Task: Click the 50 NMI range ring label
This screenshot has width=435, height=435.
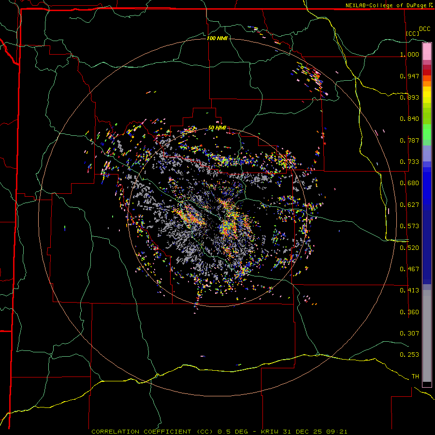Action: click(x=217, y=128)
